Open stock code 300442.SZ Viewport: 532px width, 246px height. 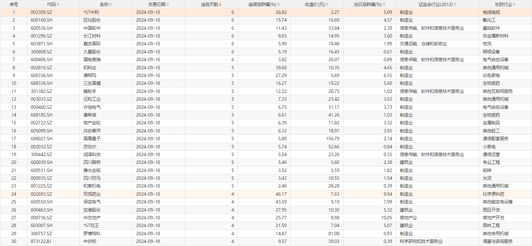41,154
